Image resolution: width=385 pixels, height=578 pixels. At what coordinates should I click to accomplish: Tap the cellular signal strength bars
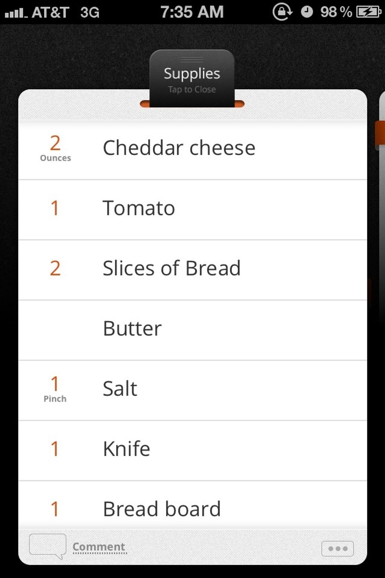click(15, 13)
